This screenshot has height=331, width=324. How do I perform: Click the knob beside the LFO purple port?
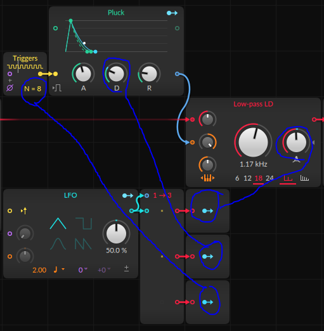tap(25, 233)
